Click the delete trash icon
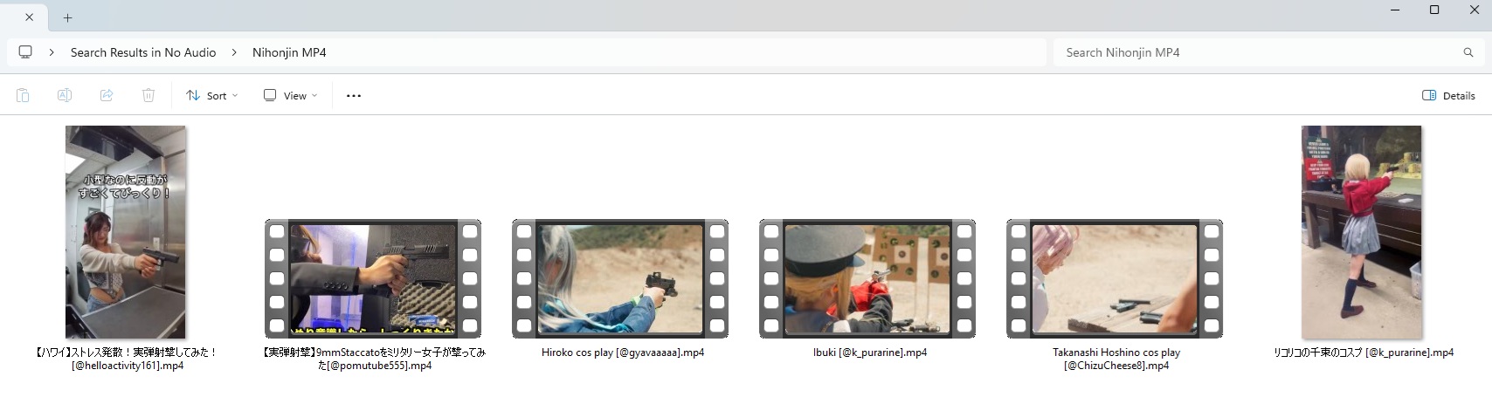This screenshot has width=1492, height=397. coord(149,95)
